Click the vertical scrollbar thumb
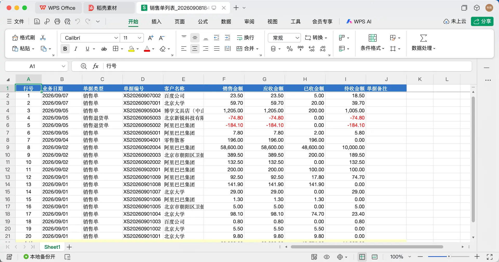499x262 pixels. pyautogui.click(x=473, y=159)
